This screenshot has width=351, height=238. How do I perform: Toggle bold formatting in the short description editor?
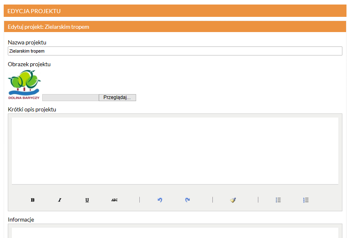click(x=32, y=200)
